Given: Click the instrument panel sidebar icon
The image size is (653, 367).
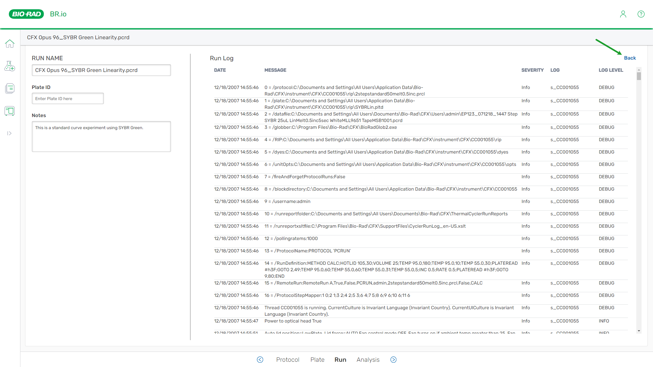Looking at the screenshot, I should (x=10, y=111).
